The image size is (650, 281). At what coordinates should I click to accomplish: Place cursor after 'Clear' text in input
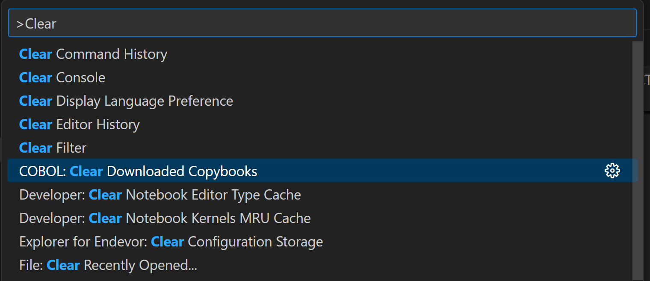(57, 24)
